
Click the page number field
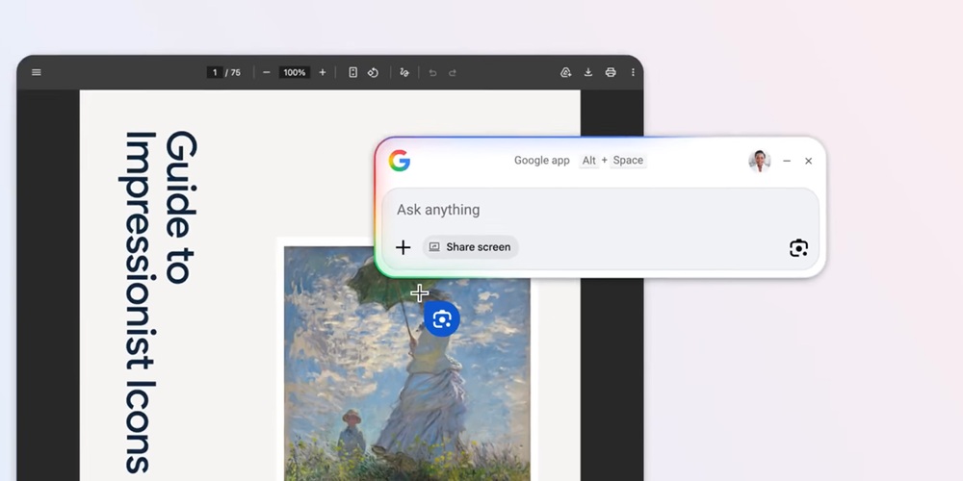(215, 72)
